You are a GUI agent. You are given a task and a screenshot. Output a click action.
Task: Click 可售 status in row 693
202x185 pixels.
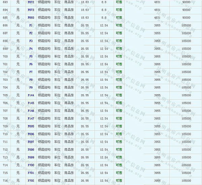click(x=119, y=2)
